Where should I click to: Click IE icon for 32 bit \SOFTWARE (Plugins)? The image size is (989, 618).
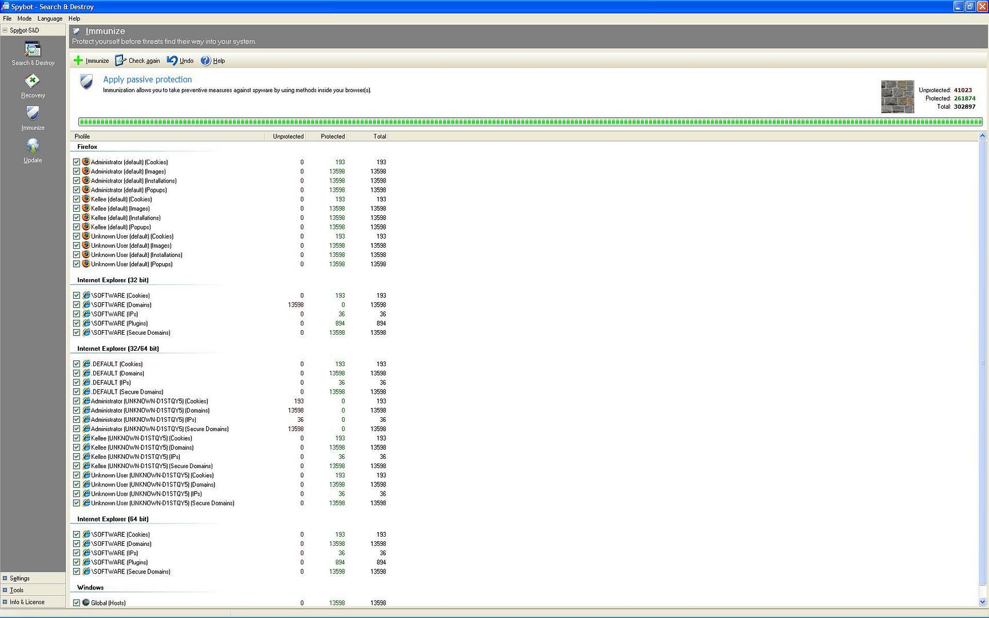[x=86, y=323]
